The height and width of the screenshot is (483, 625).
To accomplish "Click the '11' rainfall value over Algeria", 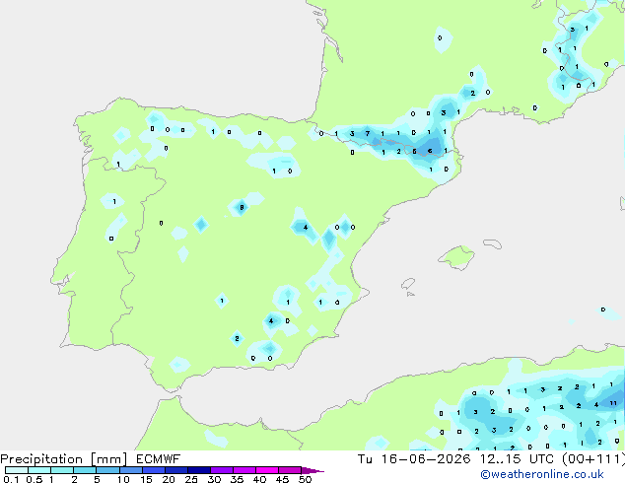I will coord(613,403).
